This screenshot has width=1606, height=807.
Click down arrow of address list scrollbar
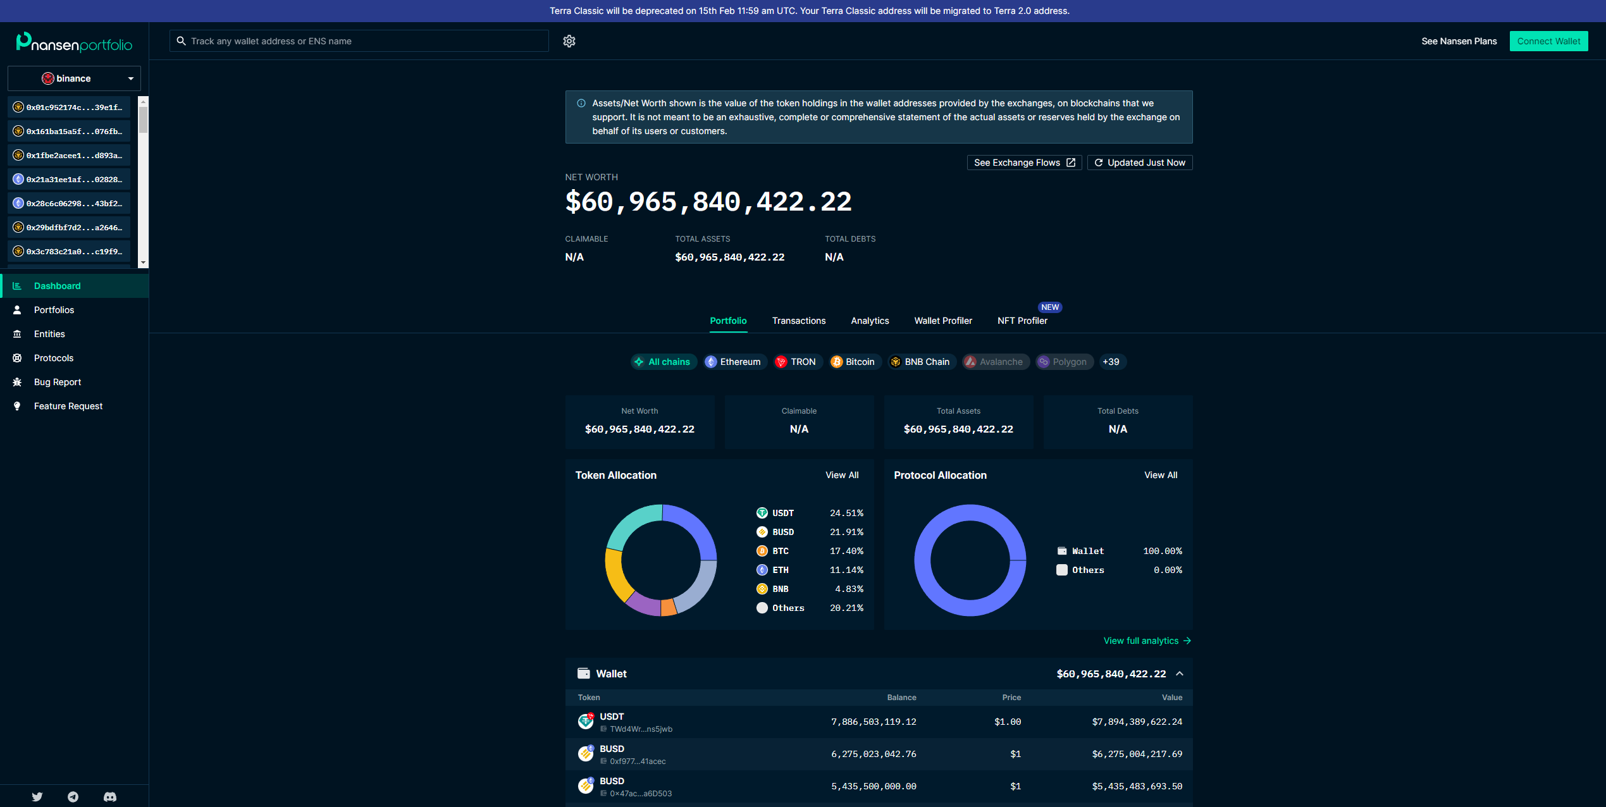(x=144, y=262)
